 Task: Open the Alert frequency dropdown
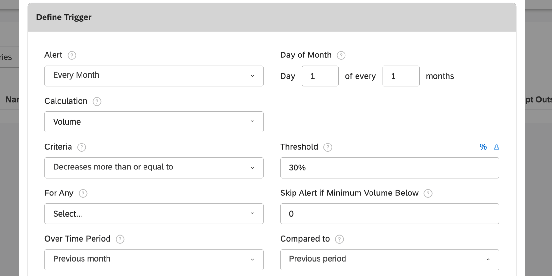click(x=154, y=76)
